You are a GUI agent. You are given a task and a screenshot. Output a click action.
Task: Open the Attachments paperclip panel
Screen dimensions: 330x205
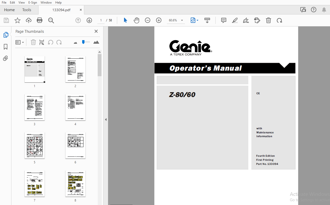[x=6, y=58]
